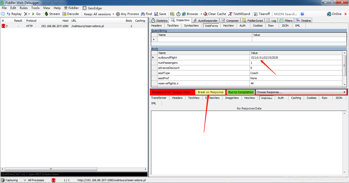Click Break on Response button
The image size is (349, 183).
tap(211, 92)
